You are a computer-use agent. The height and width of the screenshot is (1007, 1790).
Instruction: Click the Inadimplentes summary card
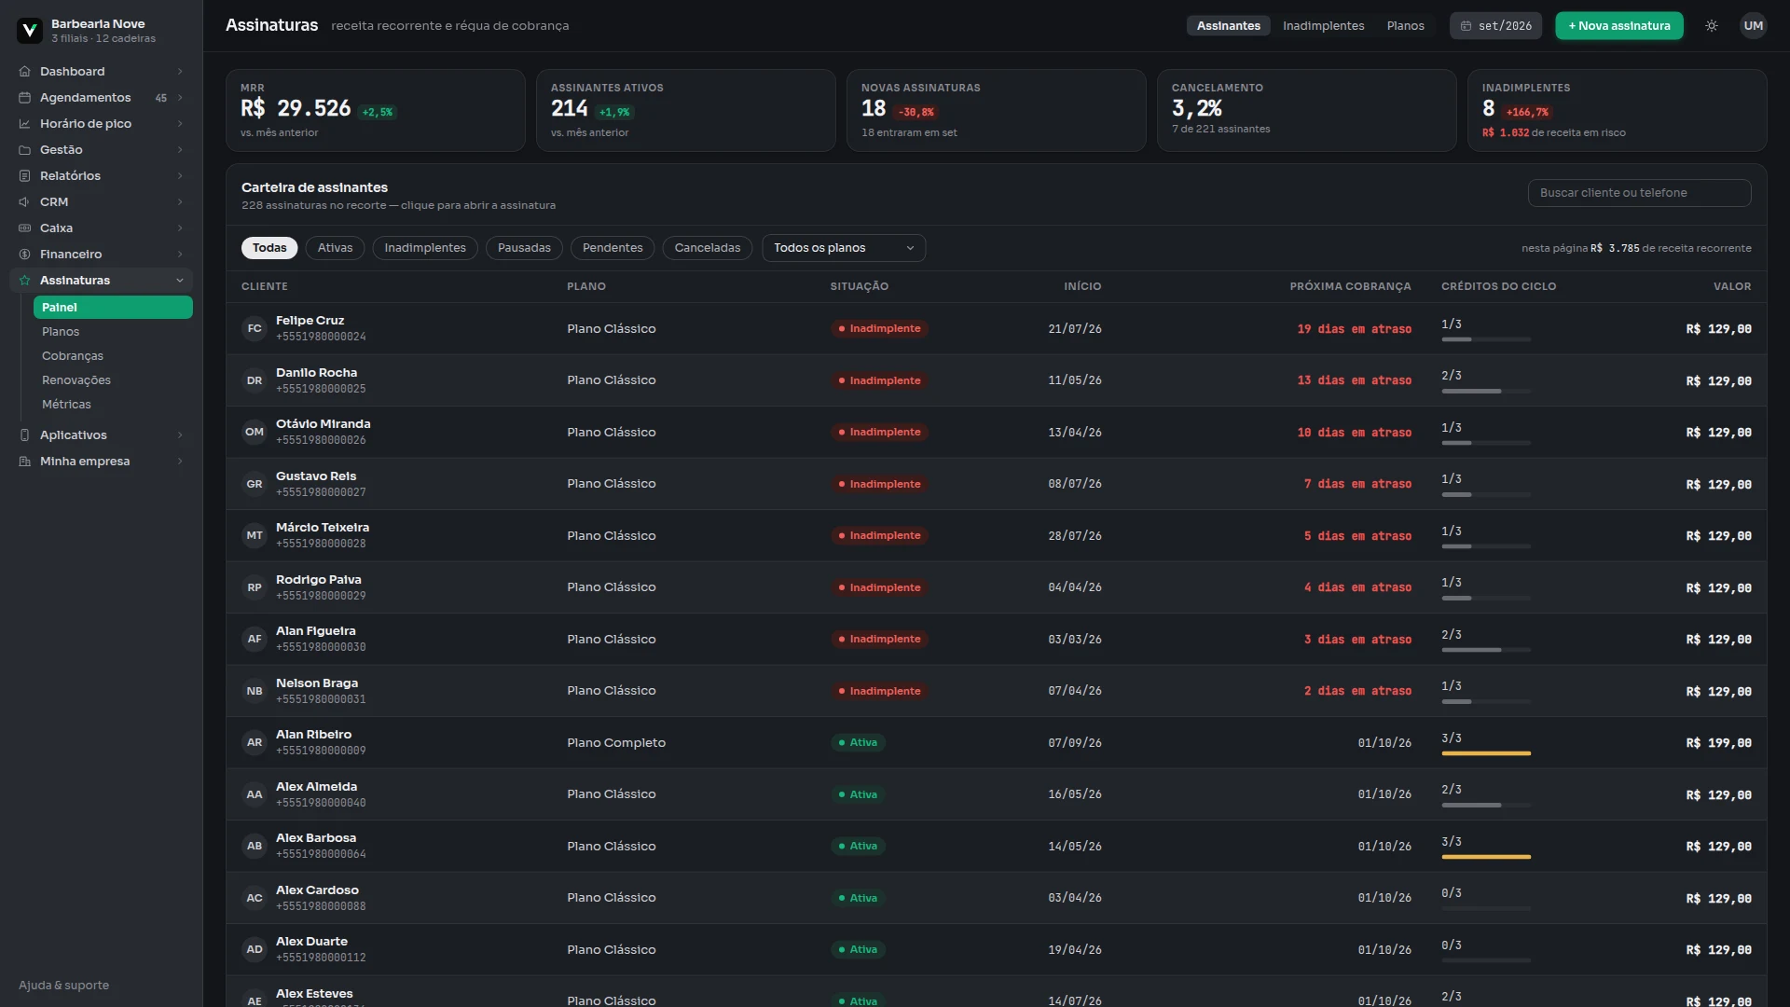pos(1617,110)
